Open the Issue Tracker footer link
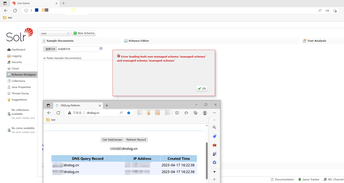Image resolution: width=344 pixels, height=183 pixels. (x=309, y=179)
